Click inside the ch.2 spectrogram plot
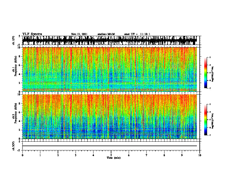Image resolution: width=225 pixels, height=174 pixels. [x=110, y=117]
